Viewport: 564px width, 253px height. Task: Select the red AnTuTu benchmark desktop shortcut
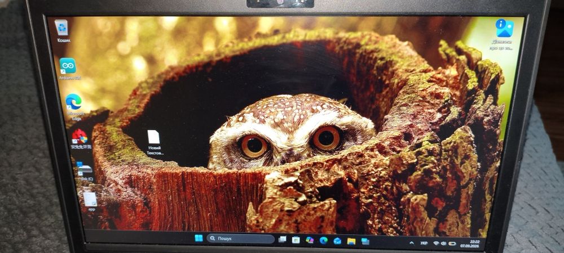click(x=81, y=139)
